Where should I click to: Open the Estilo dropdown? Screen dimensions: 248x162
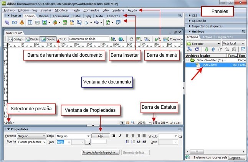[x=73, y=136]
